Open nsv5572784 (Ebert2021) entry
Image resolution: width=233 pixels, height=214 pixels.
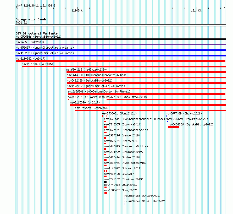[121, 141]
